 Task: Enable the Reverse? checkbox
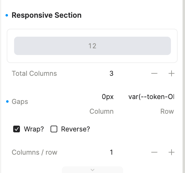point(54,129)
